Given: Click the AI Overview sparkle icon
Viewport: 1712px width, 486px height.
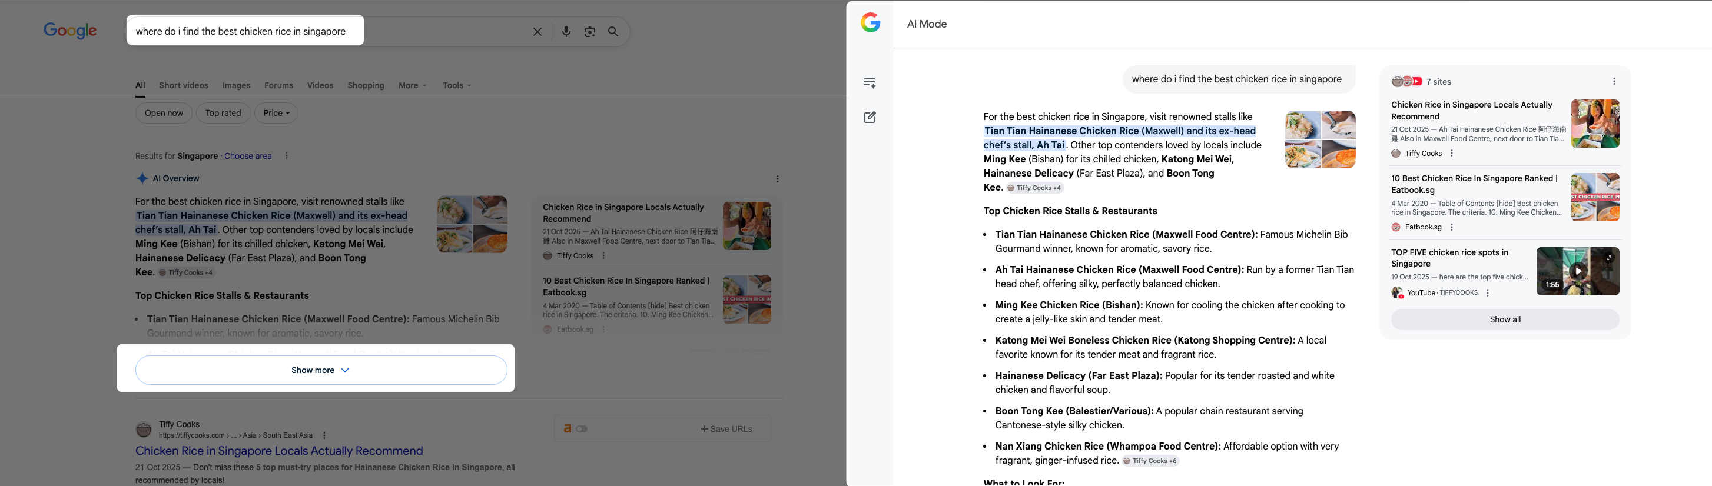Looking at the screenshot, I should [141, 178].
